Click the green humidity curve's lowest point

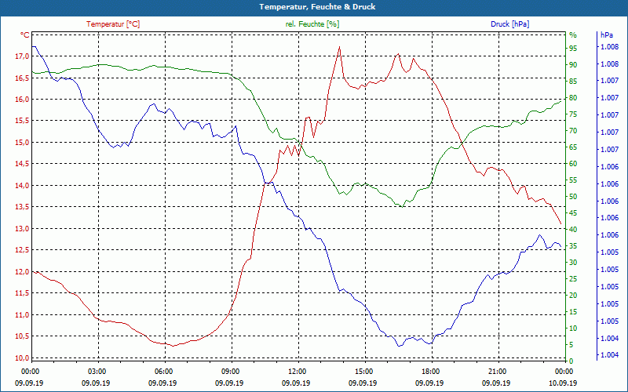(403, 207)
